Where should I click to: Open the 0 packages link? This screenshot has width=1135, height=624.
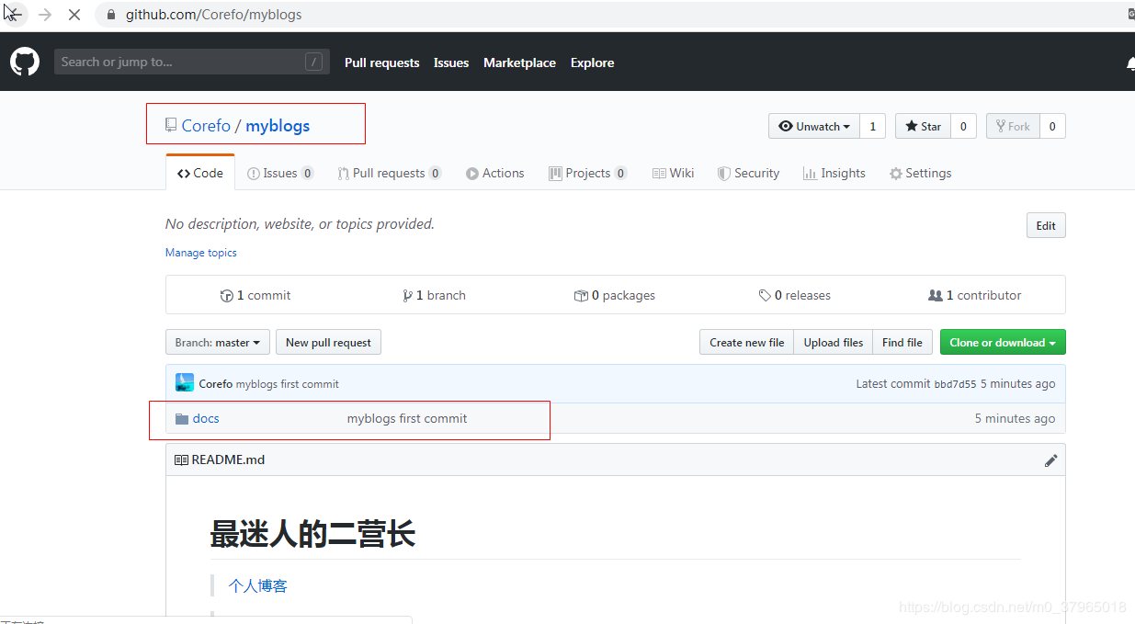tap(615, 296)
